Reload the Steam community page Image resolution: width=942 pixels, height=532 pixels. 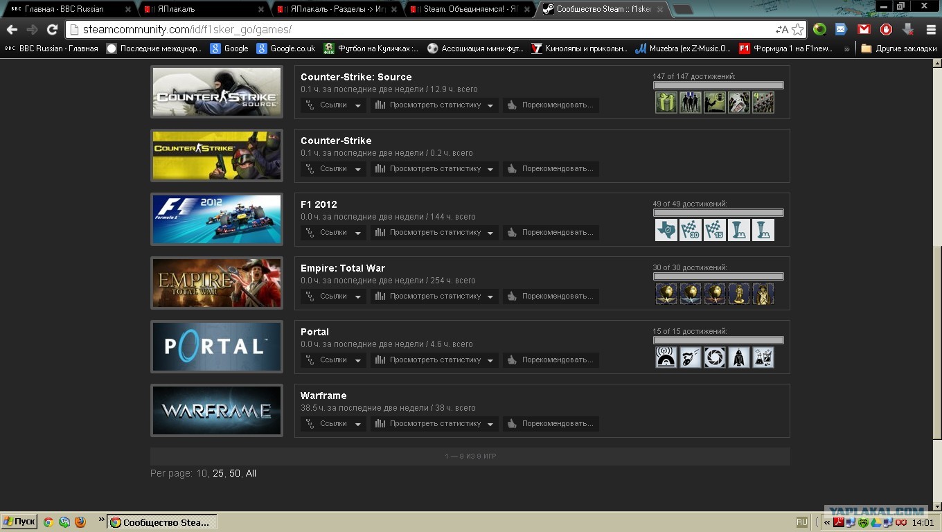pyautogui.click(x=52, y=30)
